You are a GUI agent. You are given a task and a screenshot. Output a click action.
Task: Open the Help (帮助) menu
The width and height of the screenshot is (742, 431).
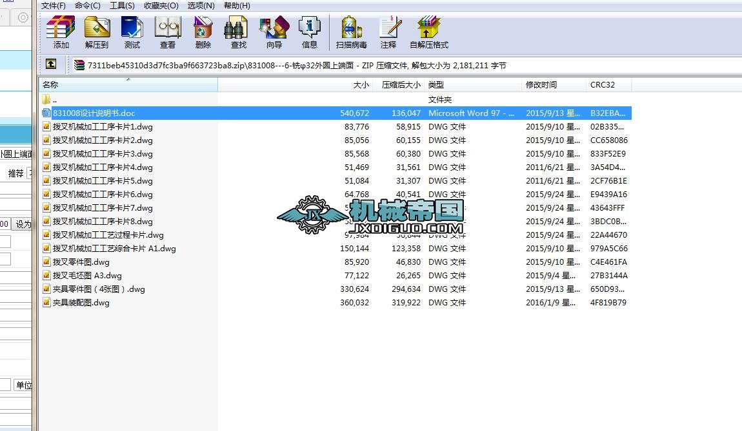click(x=237, y=6)
